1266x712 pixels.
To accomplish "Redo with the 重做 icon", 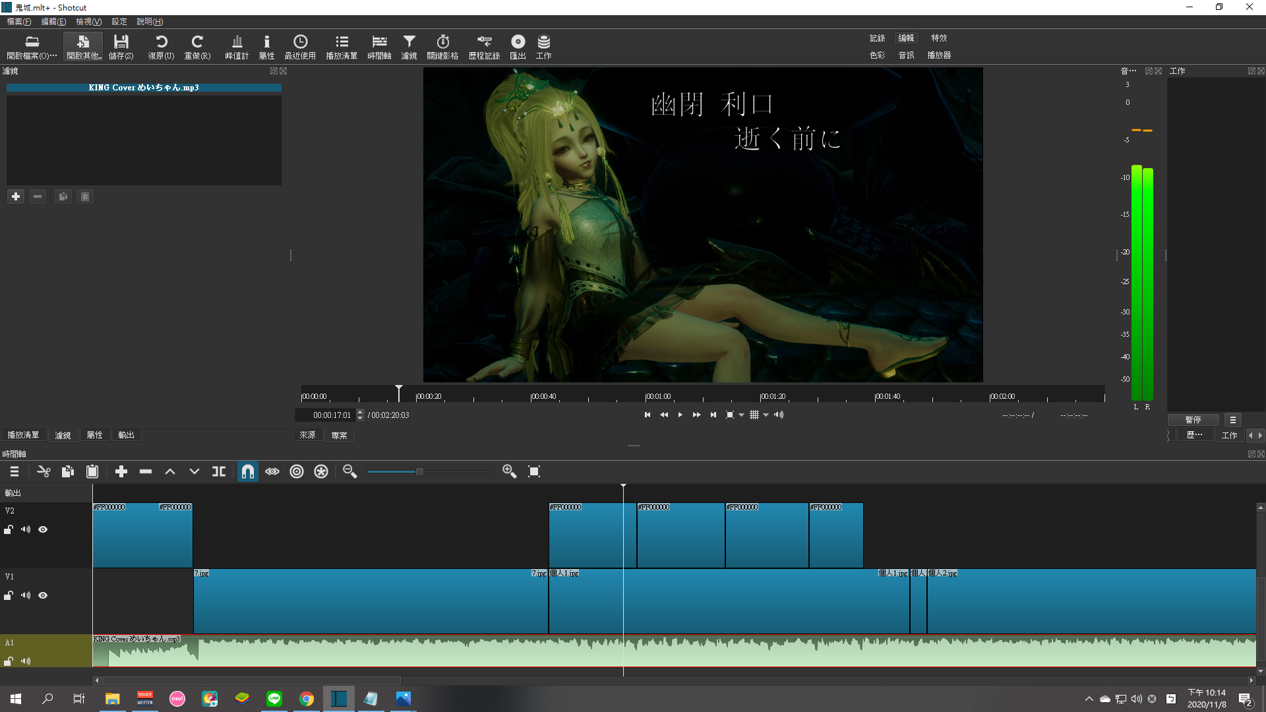I will point(197,47).
